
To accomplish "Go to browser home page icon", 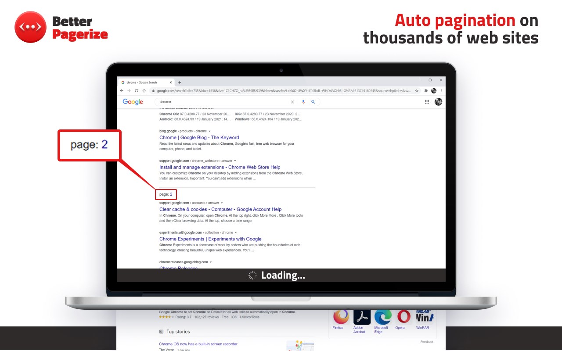I will pos(144,91).
